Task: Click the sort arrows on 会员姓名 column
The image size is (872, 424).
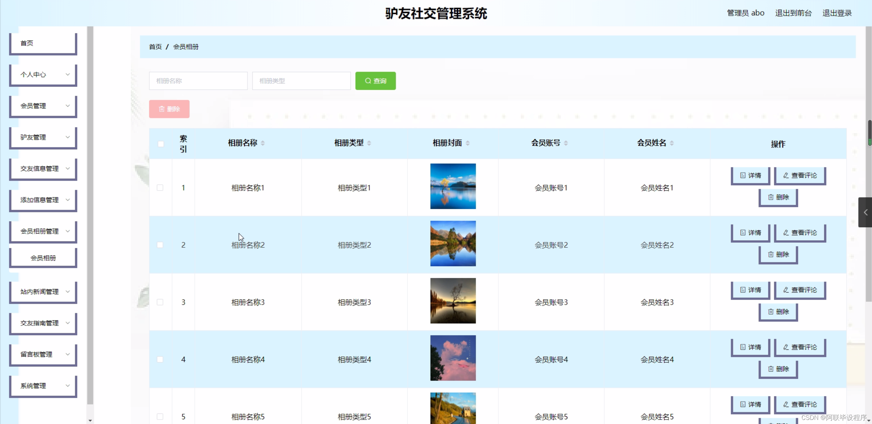Action: (672, 143)
